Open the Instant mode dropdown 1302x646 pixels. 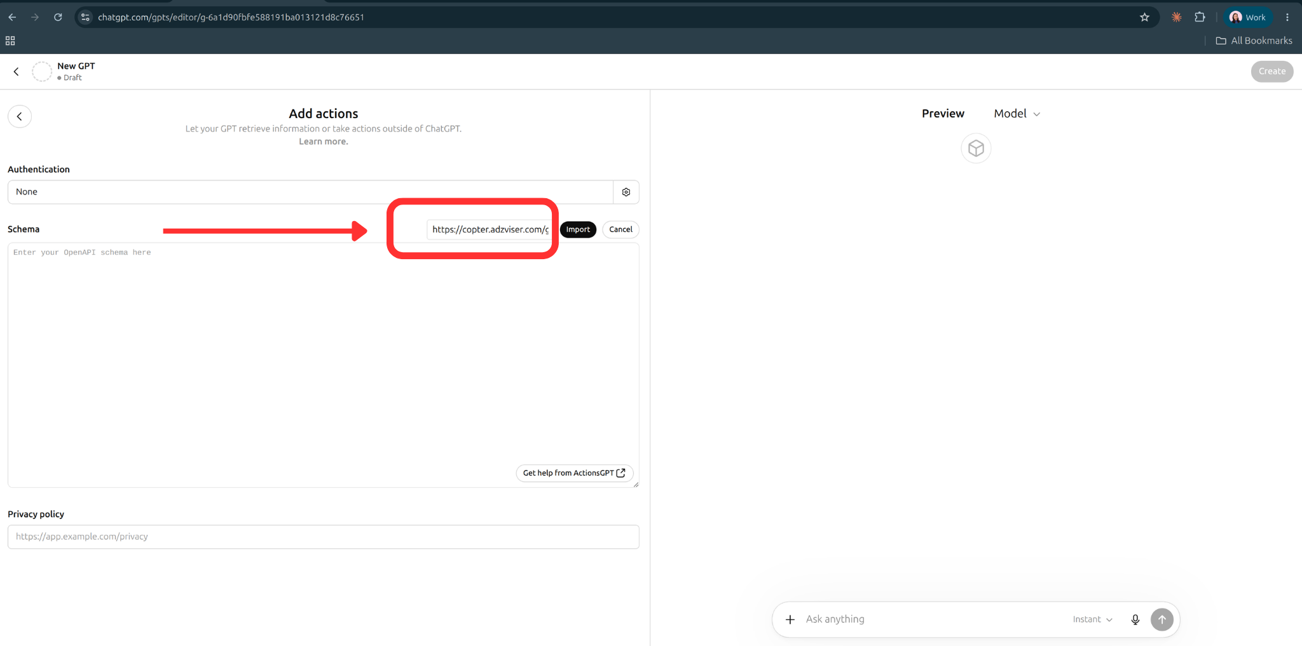pyautogui.click(x=1093, y=619)
